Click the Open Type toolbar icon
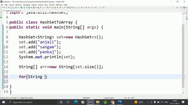 [x=60, y=8]
